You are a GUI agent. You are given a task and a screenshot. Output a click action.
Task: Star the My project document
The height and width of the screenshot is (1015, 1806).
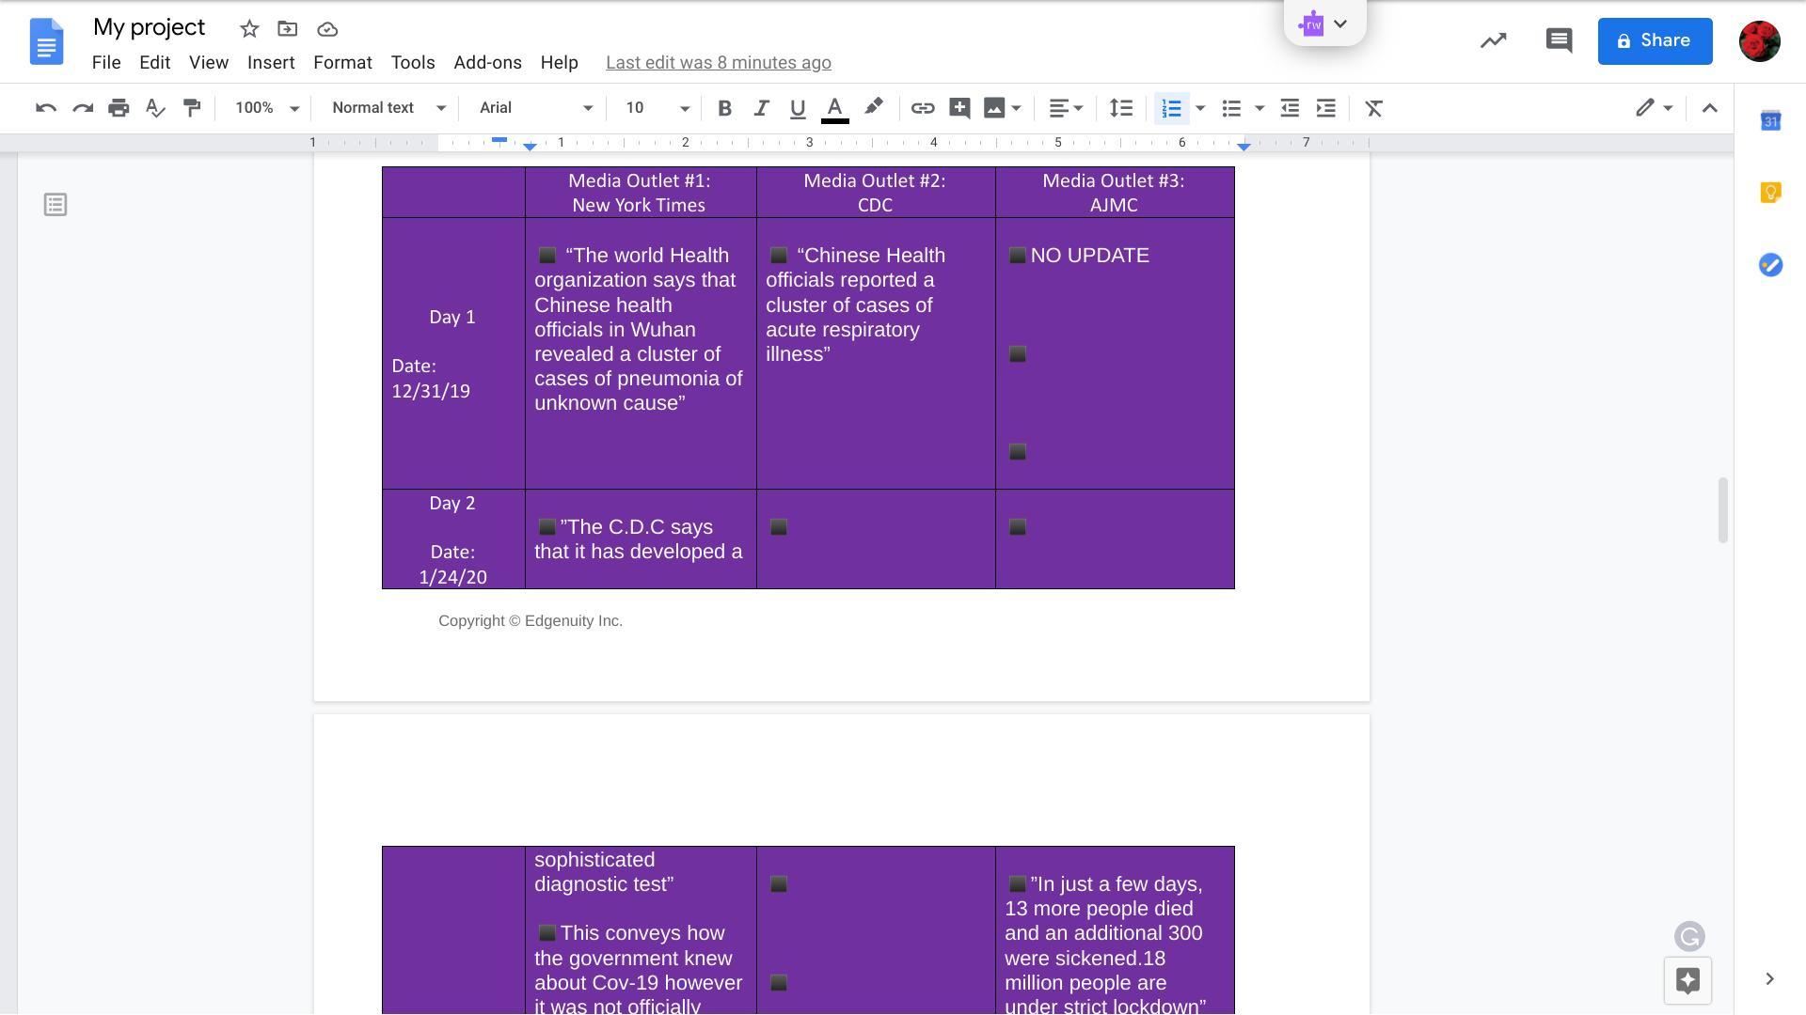pos(249,29)
